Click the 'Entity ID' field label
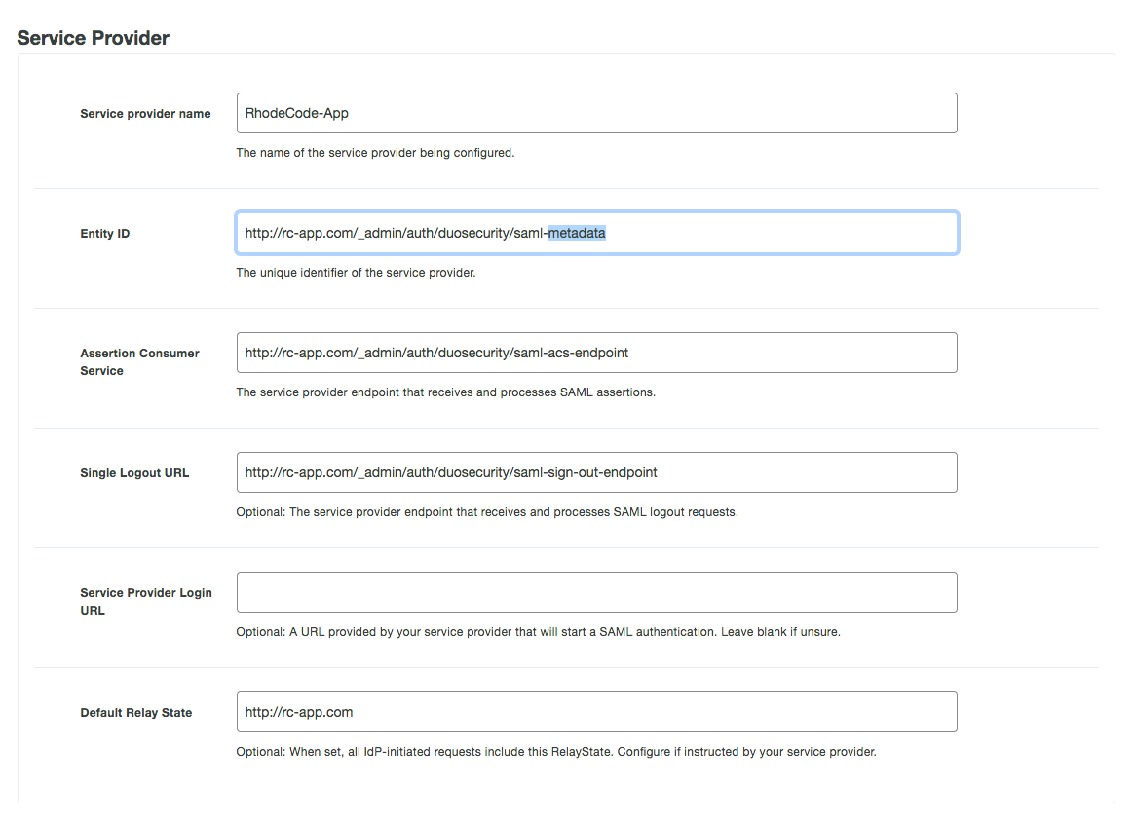 coord(104,234)
